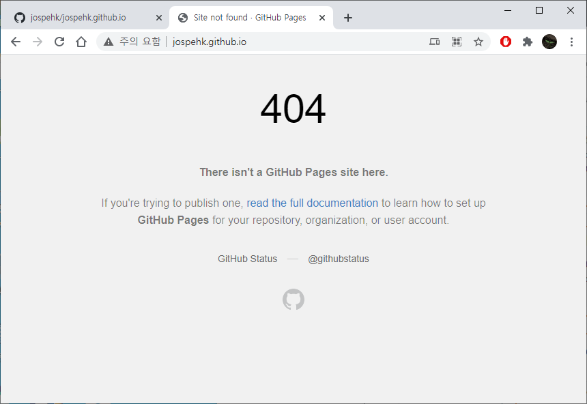587x404 pixels.
Task: Click the not-secure warning triangle icon
Action: [109, 42]
